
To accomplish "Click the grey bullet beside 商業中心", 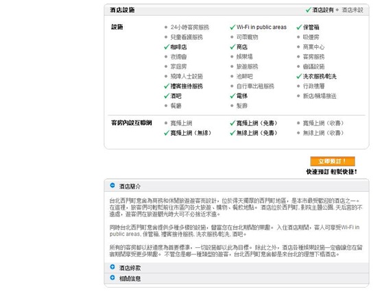I will click(x=298, y=47).
